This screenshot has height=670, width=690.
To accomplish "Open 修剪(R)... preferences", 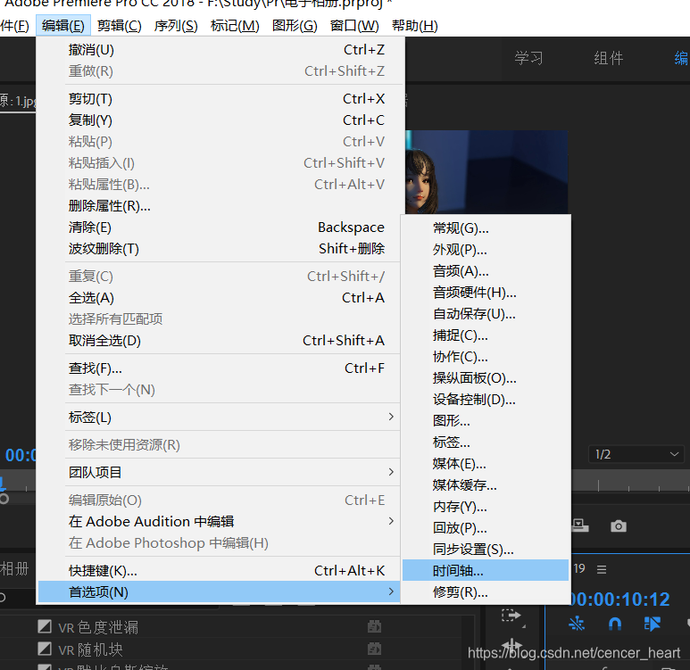I will point(486,592).
